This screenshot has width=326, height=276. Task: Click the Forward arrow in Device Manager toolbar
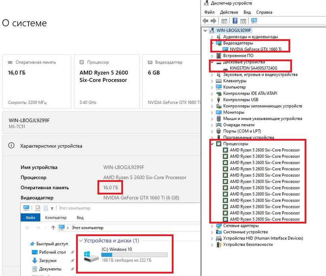pyautogui.click(x=213, y=21)
